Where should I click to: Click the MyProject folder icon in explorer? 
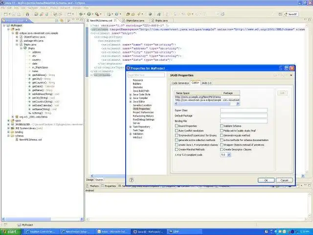point(8,25)
